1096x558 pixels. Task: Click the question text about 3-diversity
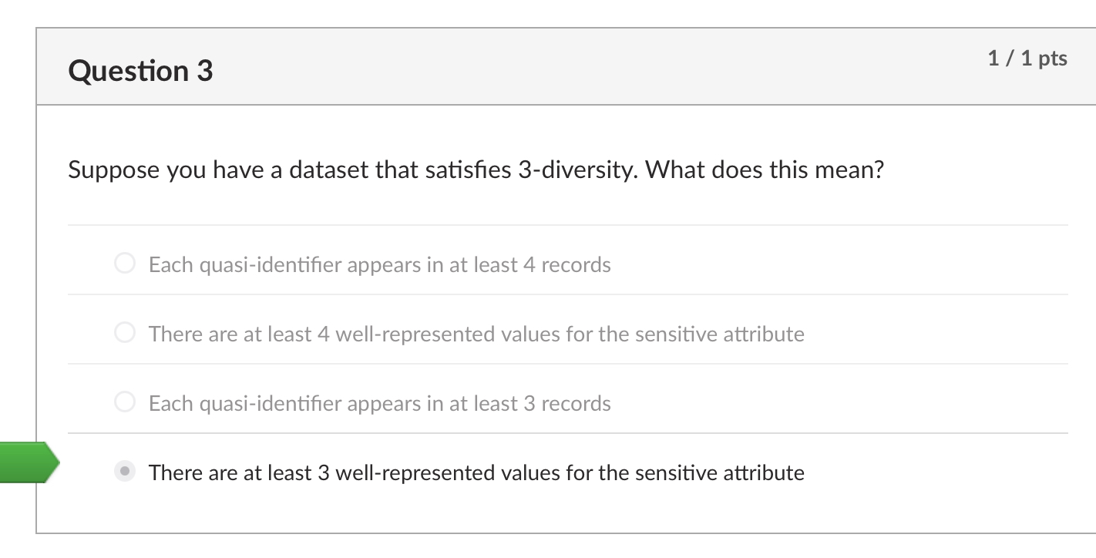pos(476,169)
